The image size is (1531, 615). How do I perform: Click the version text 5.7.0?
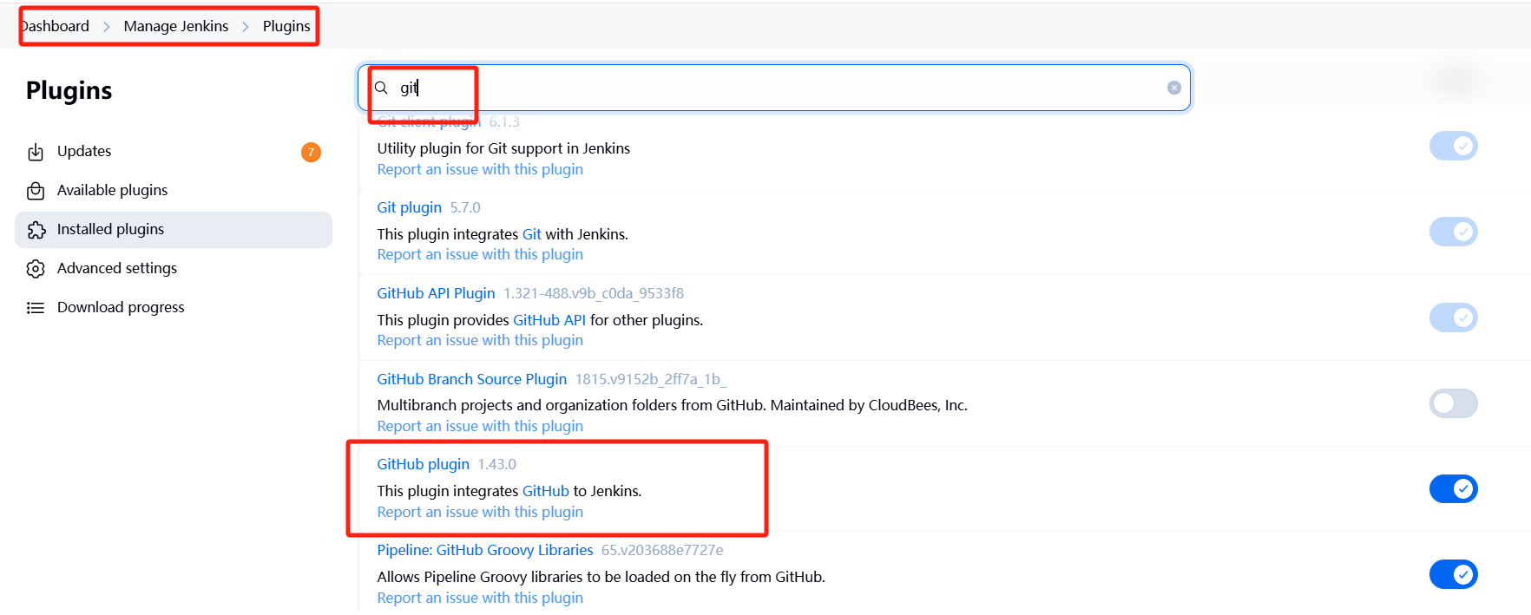[x=465, y=207]
